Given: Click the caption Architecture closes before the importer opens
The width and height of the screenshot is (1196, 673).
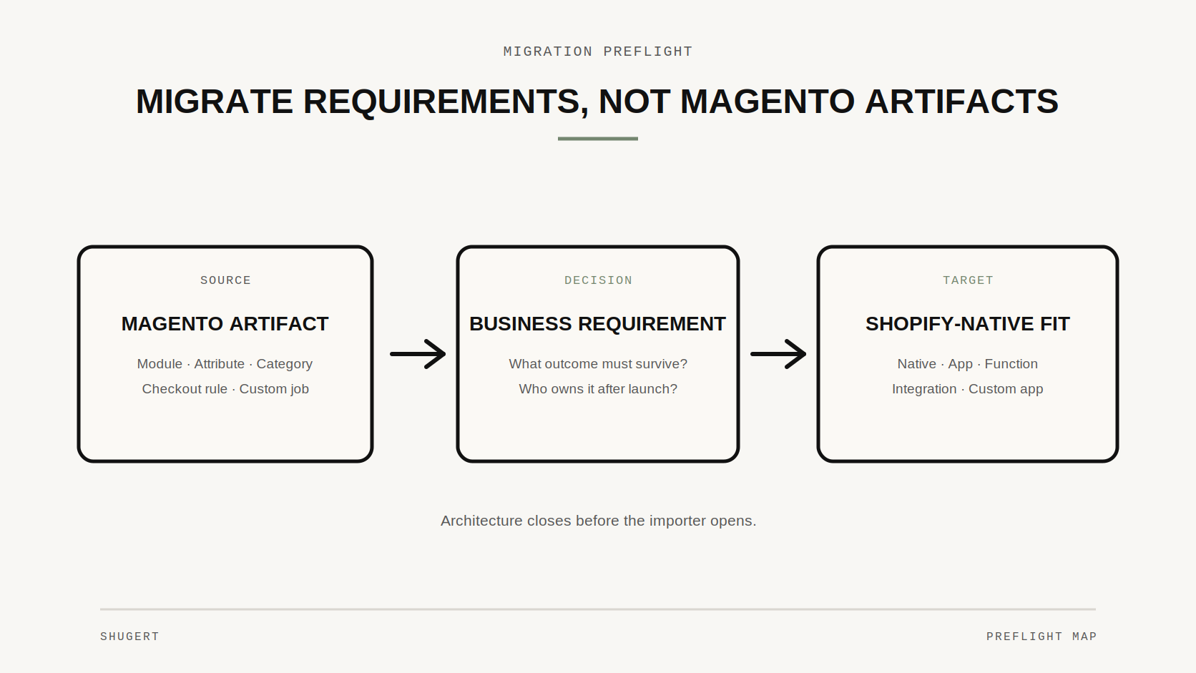Looking at the screenshot, I should [598, 521].
